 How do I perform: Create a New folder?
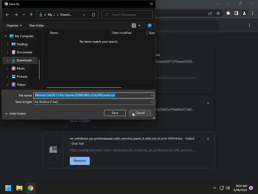click(x=37, y=26)
